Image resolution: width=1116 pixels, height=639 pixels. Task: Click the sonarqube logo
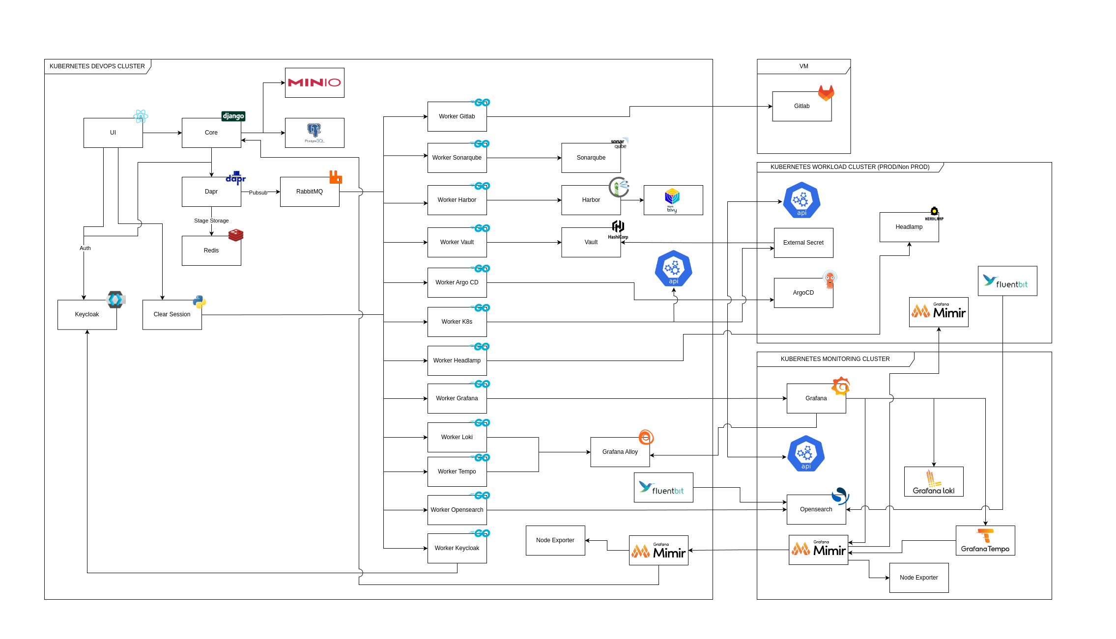click(620, 143)
